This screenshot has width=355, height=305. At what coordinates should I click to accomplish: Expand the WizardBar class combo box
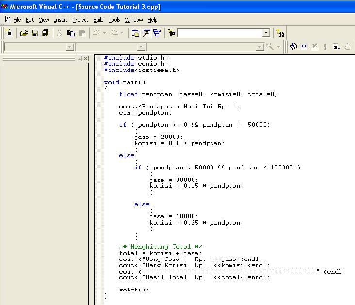coord(70,47)
